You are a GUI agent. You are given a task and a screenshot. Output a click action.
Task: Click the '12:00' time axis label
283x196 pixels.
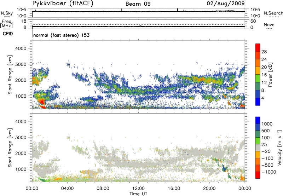tap(138, 189)
